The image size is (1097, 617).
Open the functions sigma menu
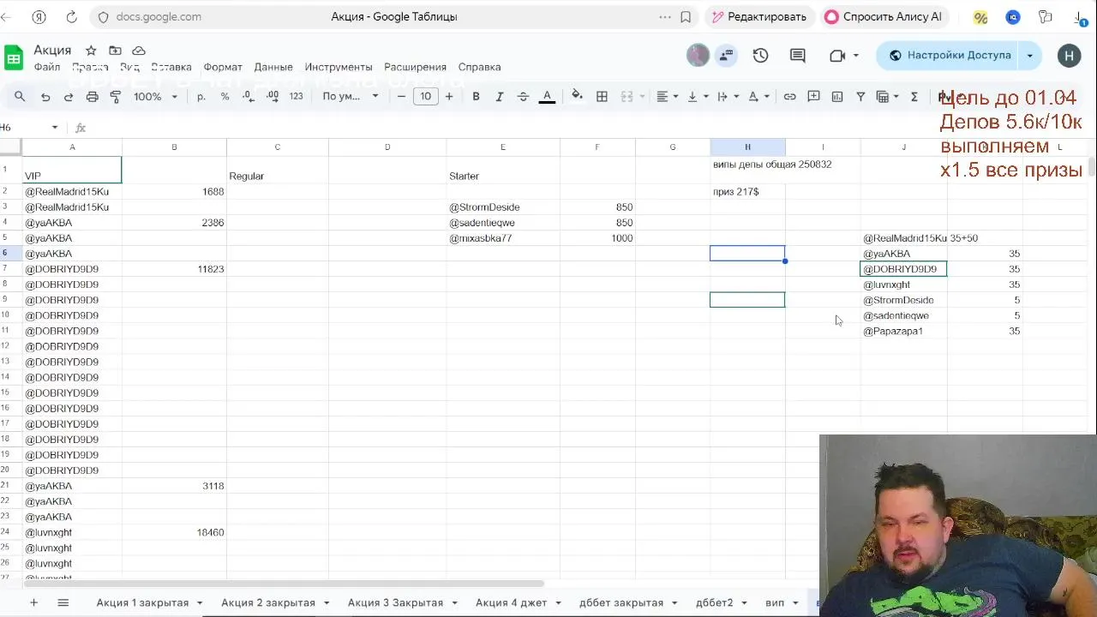(914, 97)
